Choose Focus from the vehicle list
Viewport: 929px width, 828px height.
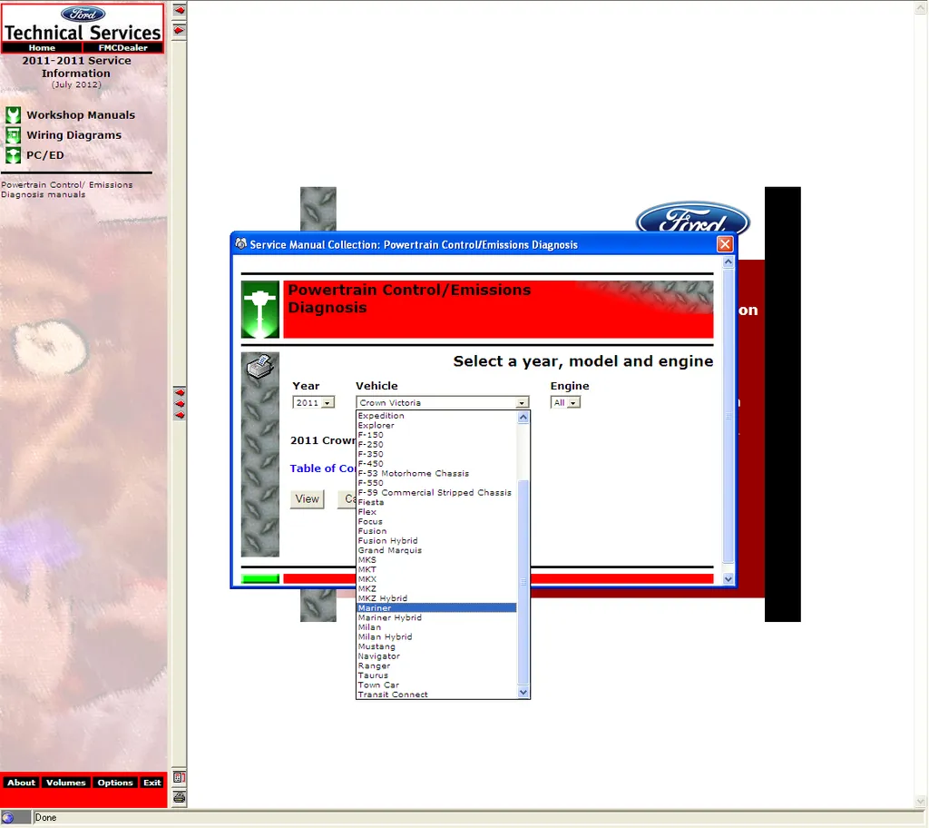[436, 521]
